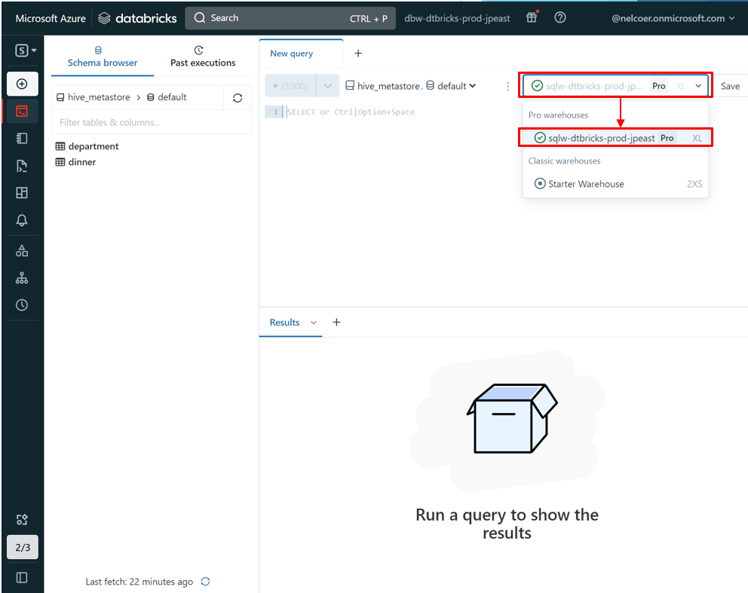Select the department table

[x=87, y=146]
